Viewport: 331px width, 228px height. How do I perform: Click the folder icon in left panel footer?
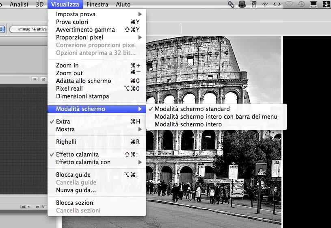pyautogui.click(x=38, y=207)
